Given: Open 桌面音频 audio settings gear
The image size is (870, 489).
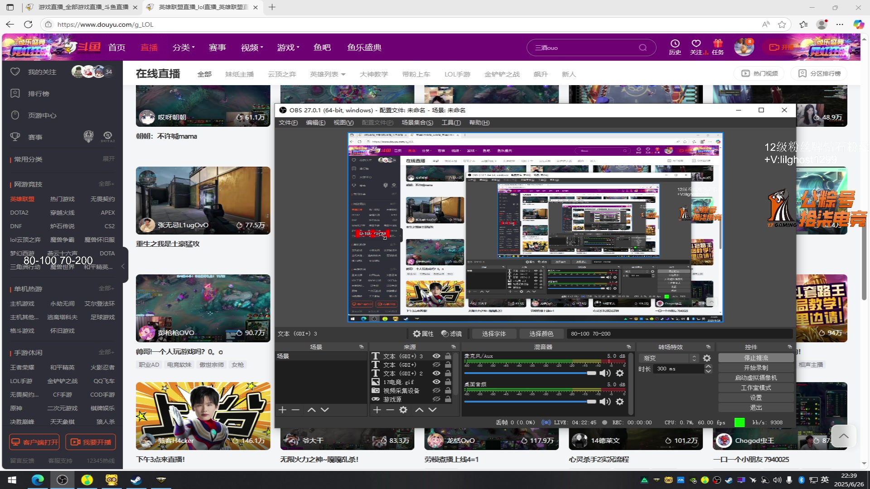Looking at the screenshot, I should pyautogui.click(x=620, y=402).
